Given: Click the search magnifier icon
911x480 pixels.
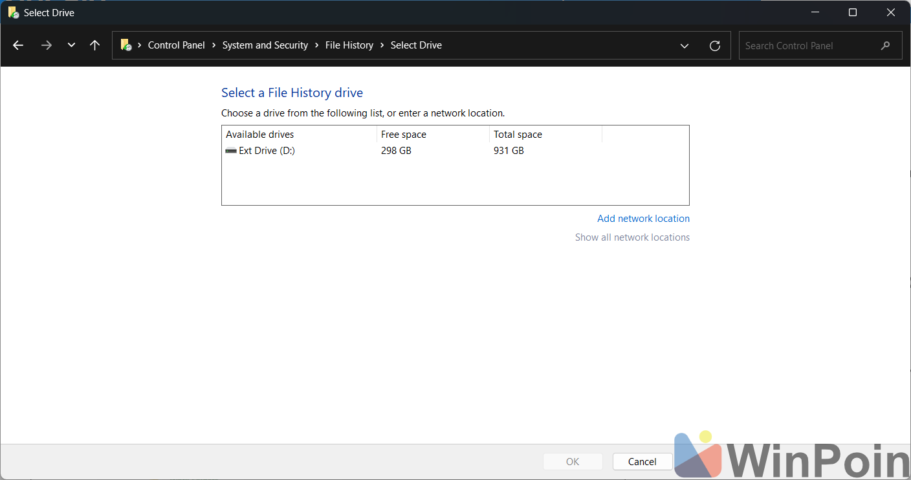Looking at the screenshot, I should [886, 45].
